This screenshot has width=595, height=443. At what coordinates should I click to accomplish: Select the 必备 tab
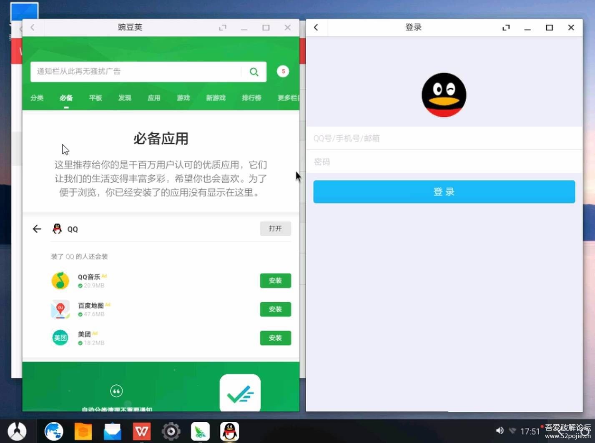point(66,98)
